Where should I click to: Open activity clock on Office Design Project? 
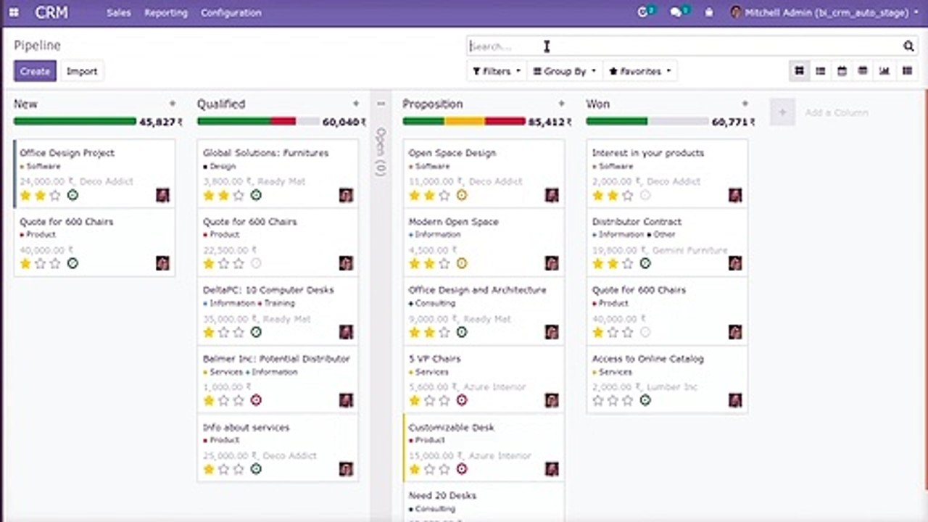coord(72,195)
